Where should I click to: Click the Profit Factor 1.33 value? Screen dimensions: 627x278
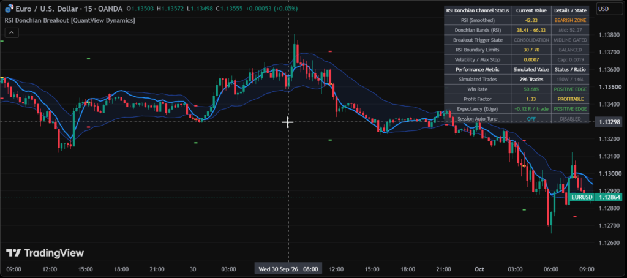(531, 99)
